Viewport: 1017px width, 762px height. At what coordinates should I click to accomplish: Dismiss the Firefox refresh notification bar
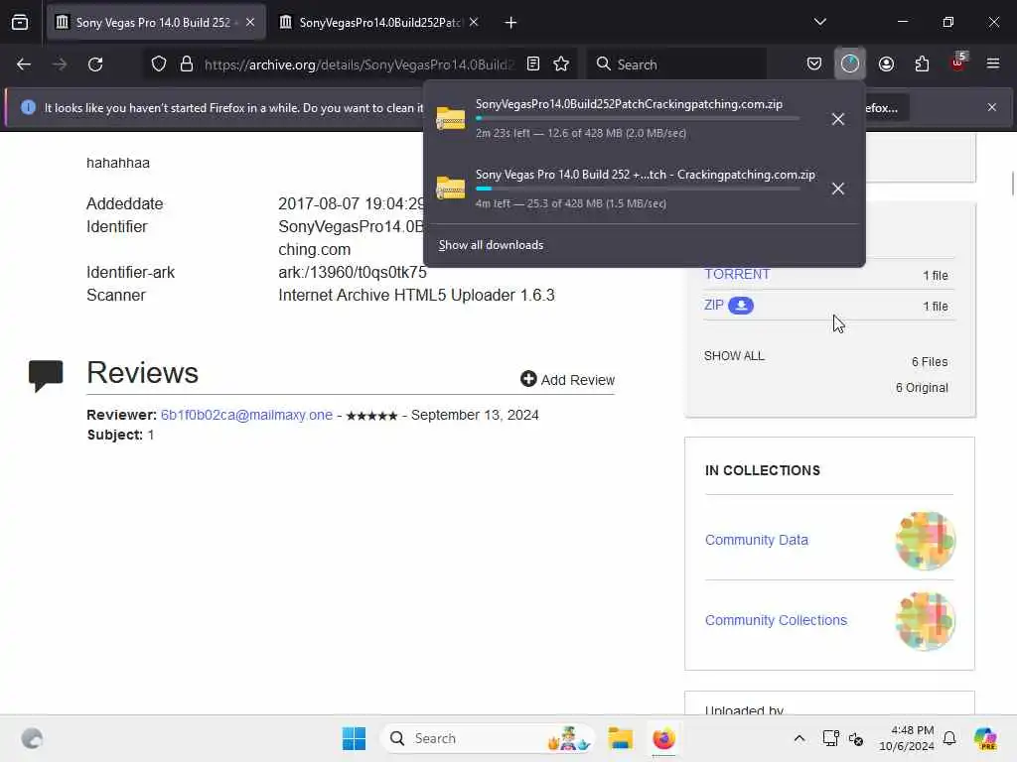click(992, 107)
